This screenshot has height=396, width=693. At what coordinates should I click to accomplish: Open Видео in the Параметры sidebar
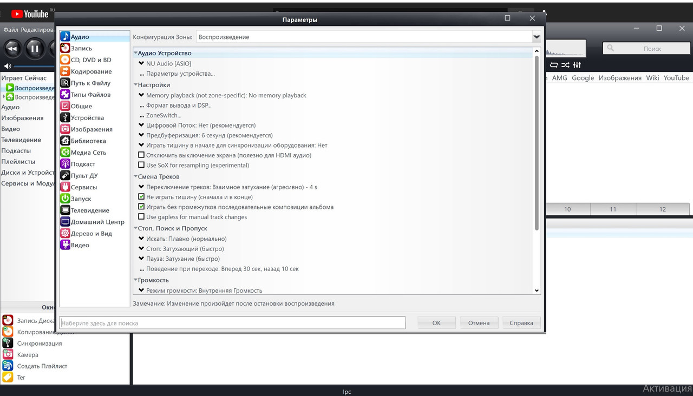pyautogui.click(x=80, y=245)
